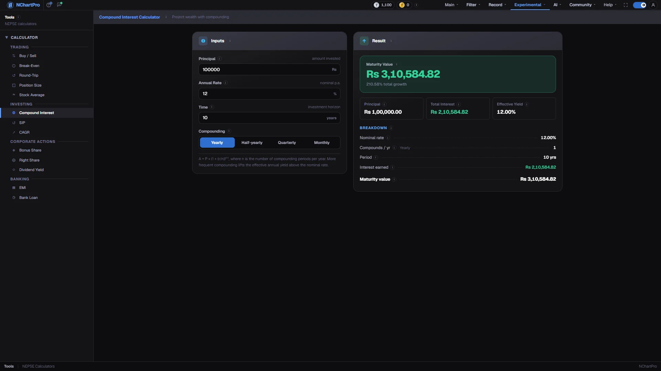The height and width of the screenshot is (371, 661).
Task: Open the Bank Loan calculator
Action: [46, 198]
